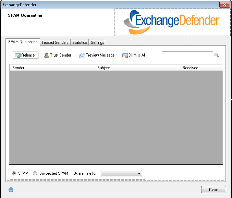Sort by the Subject column header

[137, 68]
